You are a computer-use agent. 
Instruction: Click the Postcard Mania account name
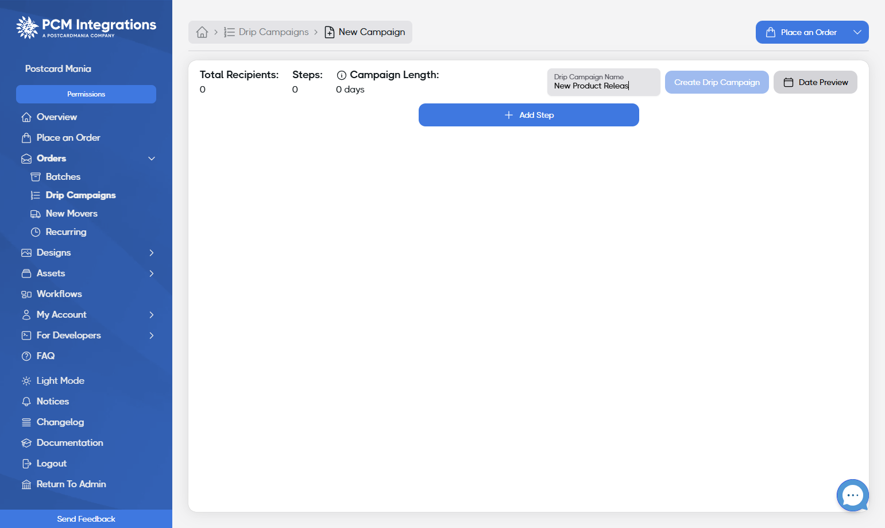coord(58,69)
